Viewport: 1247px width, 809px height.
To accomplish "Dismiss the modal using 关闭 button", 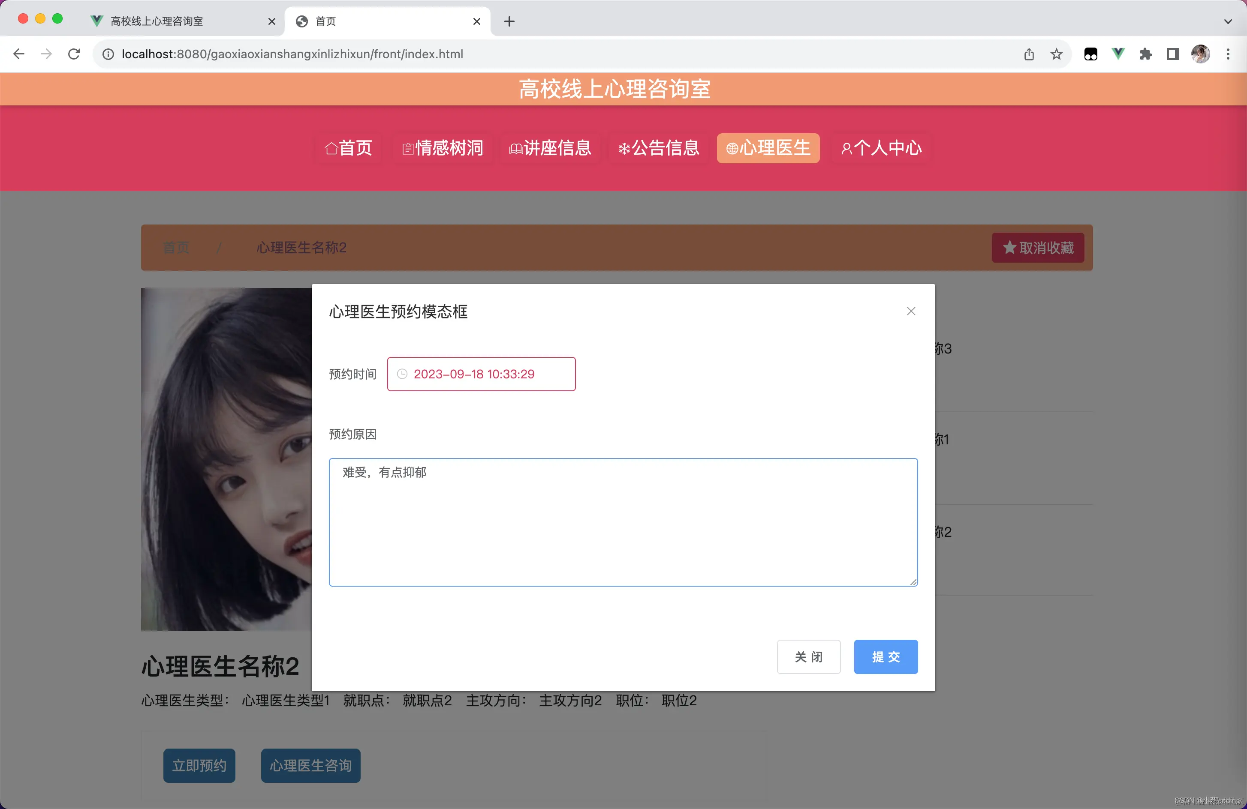I will (808, 657).
